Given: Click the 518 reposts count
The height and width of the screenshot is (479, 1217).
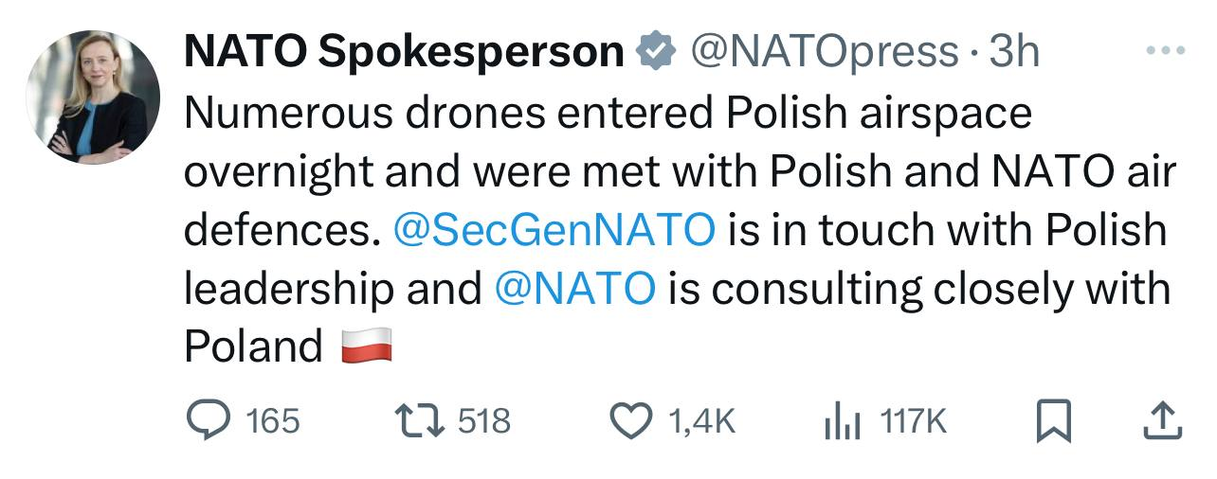Looking at the screenshot, I should [x=484, y=421].
